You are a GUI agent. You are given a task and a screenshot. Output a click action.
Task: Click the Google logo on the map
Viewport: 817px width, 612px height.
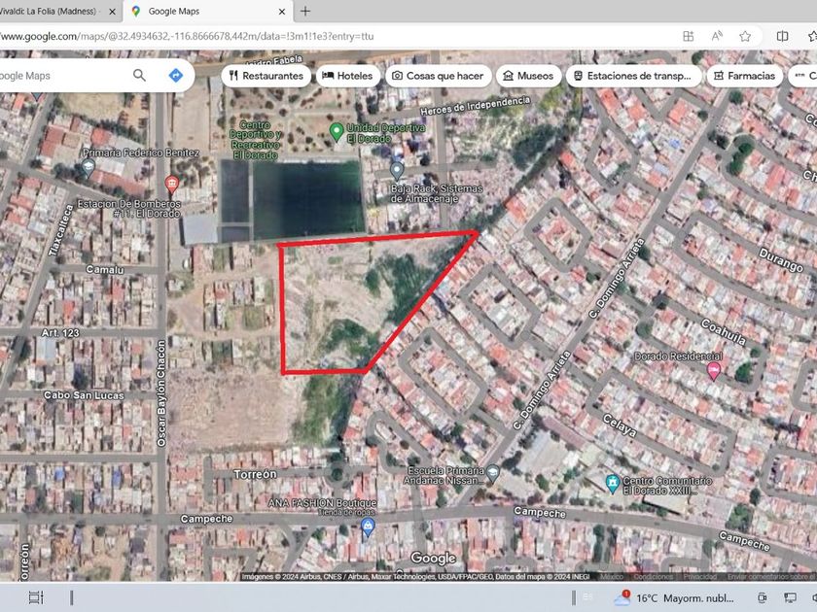433,558
